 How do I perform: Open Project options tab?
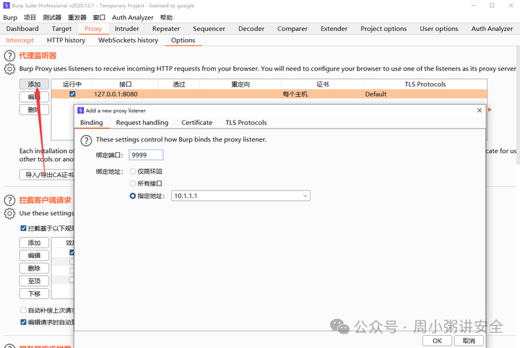point(383,29)
